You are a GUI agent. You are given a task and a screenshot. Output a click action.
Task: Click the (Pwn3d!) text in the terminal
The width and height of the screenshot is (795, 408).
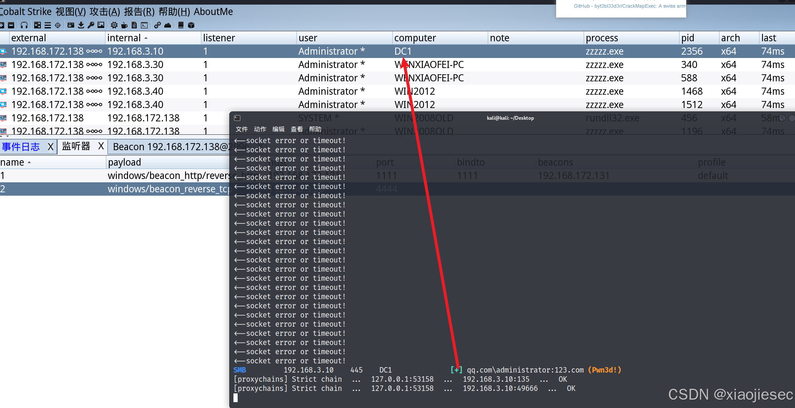coord(604,370)
